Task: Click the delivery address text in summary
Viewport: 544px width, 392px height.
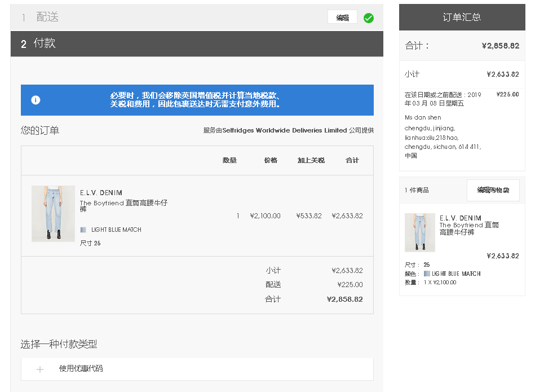Action: click(443, 137)
